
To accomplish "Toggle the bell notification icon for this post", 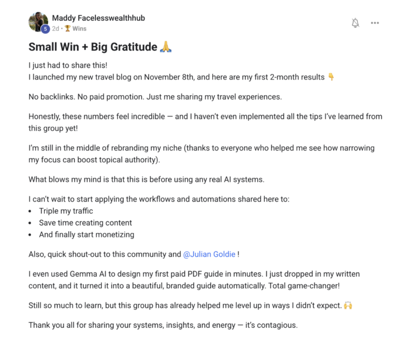I will 355,23.
